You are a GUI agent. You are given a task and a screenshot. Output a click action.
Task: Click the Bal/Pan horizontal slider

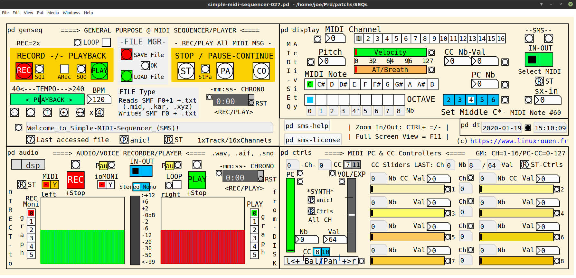coord(321,261)
